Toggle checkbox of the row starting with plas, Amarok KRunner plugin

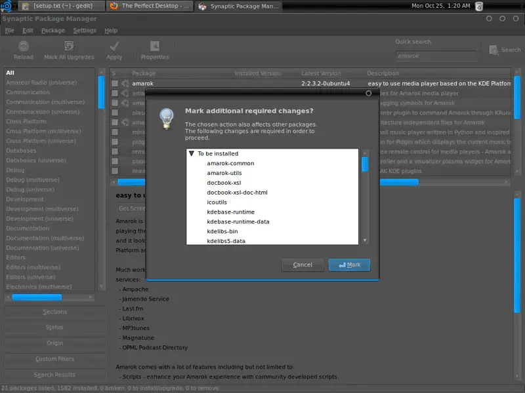(x=115, y=112)
